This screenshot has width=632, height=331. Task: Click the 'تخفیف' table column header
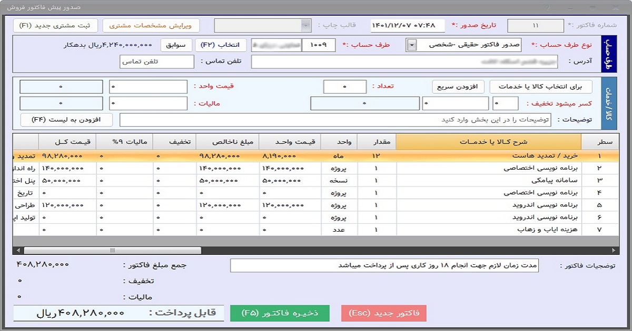tap(174, 142)
